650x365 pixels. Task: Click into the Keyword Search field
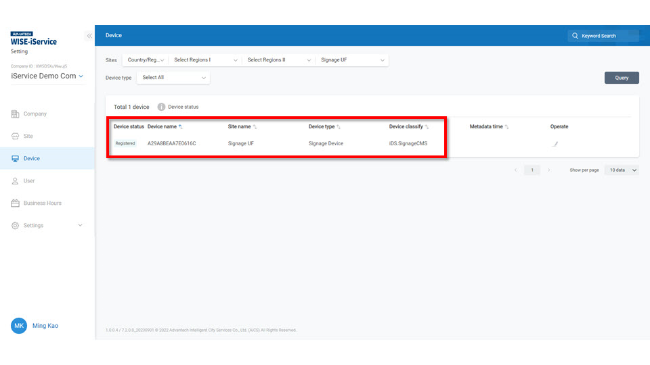pyautogui.click(x=607, y=36)
